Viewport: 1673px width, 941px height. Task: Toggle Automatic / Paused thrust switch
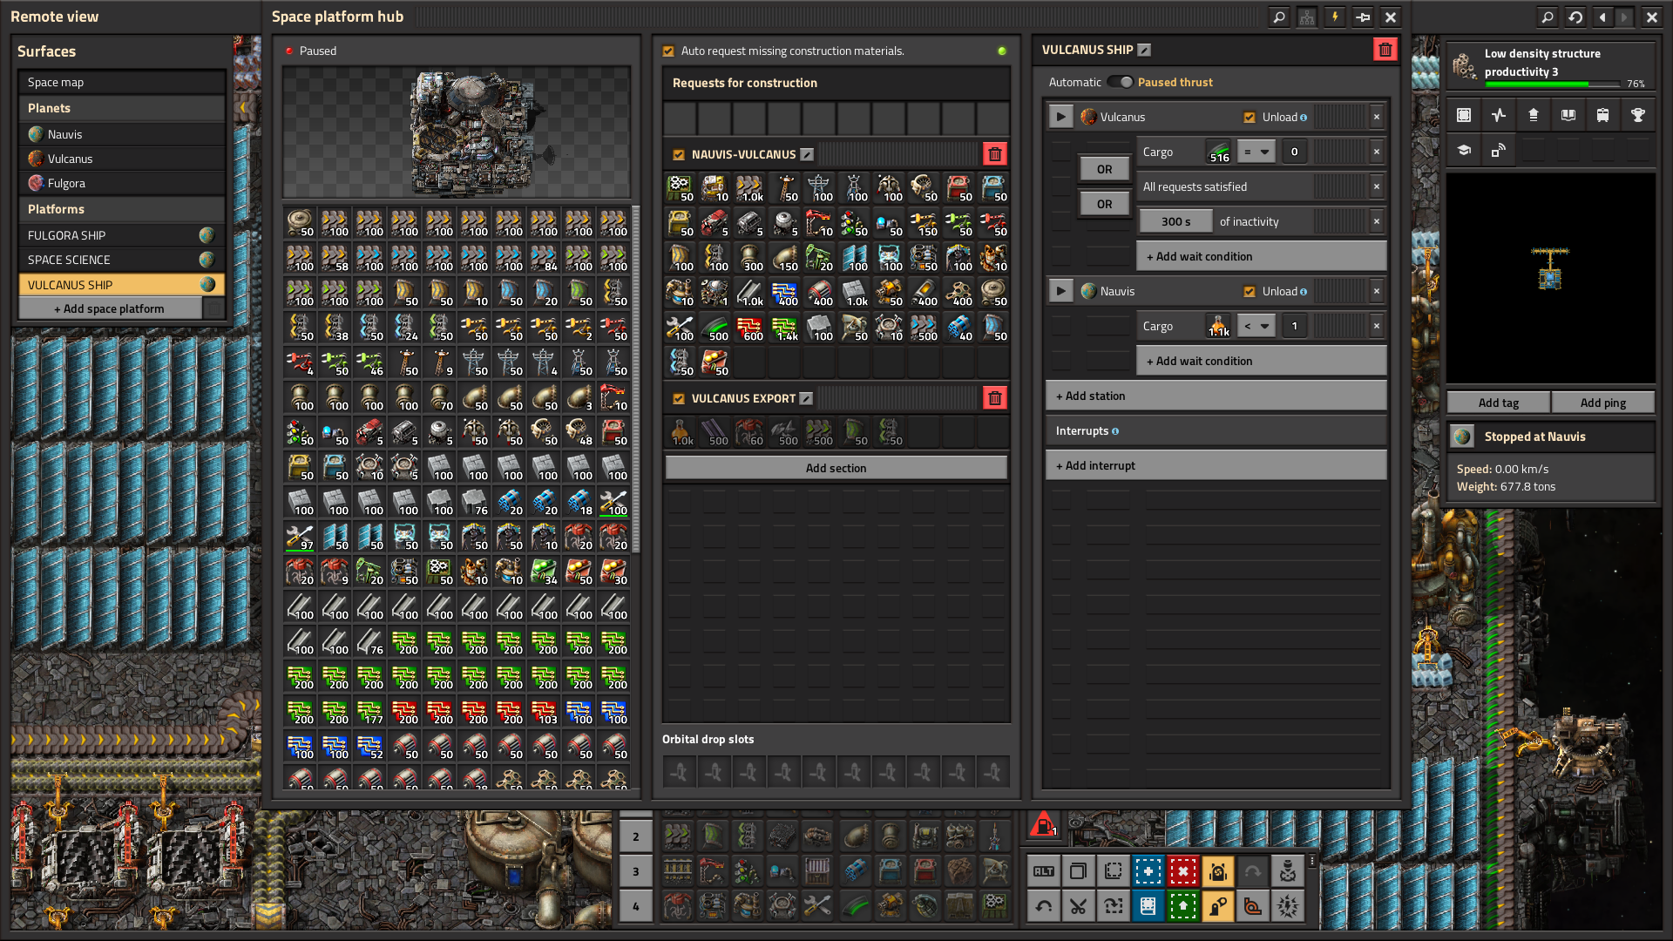[1120, 82]
